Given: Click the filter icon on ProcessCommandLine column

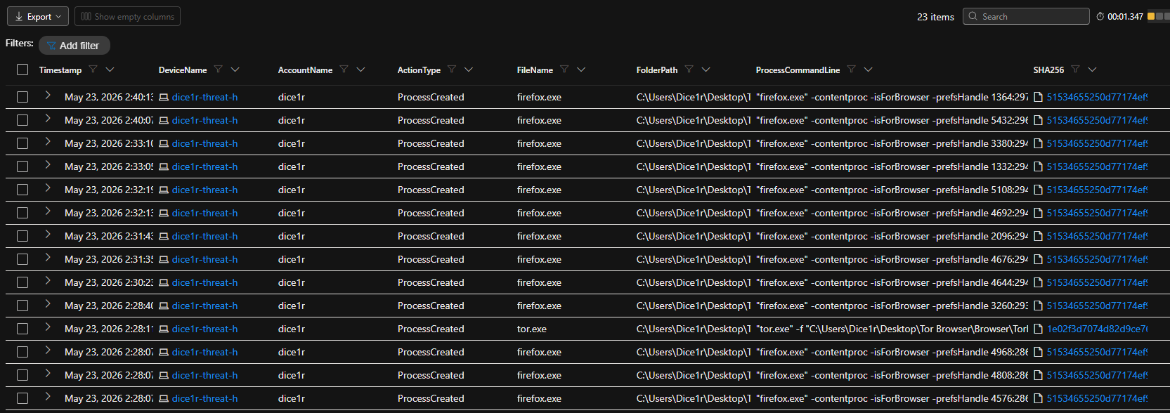Looking at the screenshot, I should [851, 70].
